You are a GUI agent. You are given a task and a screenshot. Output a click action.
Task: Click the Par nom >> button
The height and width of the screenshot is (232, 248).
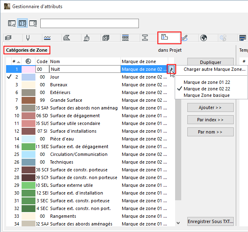pyautogui.click(x=211, y=132)
